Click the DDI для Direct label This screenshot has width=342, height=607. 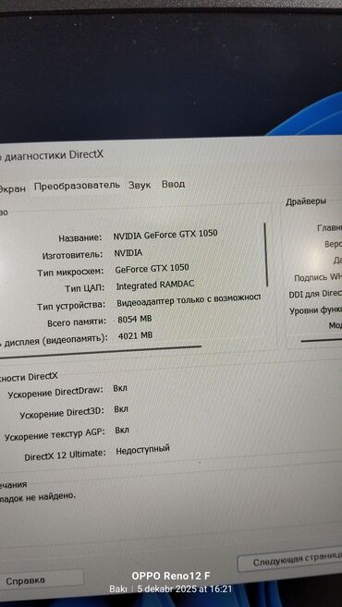(315, 294)
